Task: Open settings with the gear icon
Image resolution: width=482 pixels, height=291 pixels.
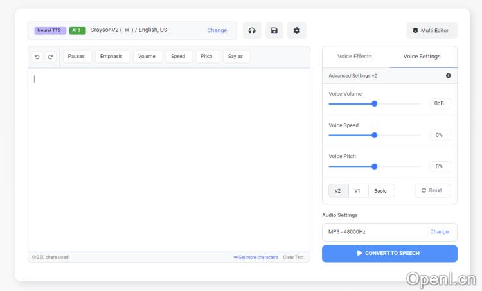Action: [296, 30]
